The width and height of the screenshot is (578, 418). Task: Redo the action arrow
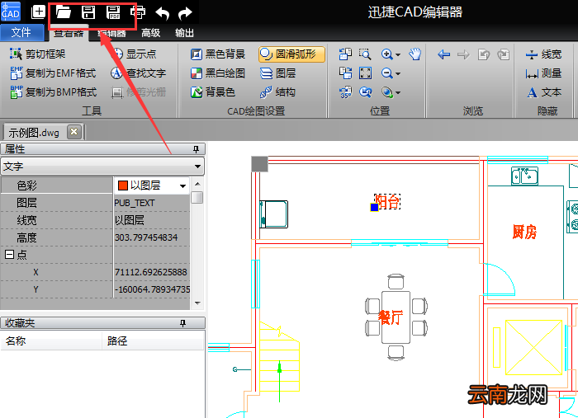click(x=185, y=13)
